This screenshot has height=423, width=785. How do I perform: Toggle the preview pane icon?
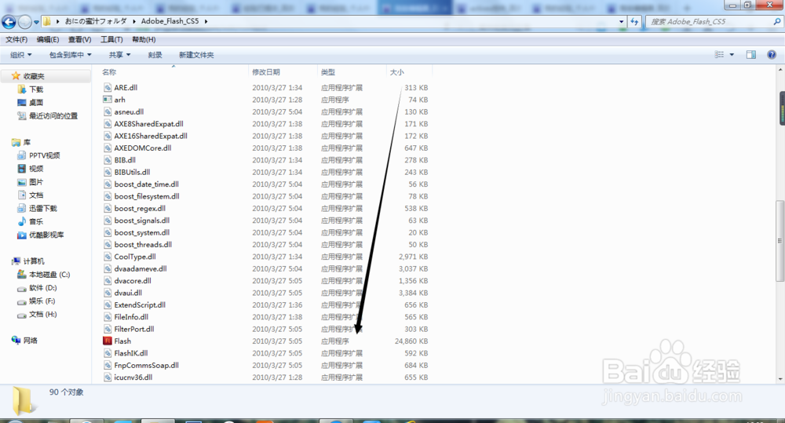point(751,55)
